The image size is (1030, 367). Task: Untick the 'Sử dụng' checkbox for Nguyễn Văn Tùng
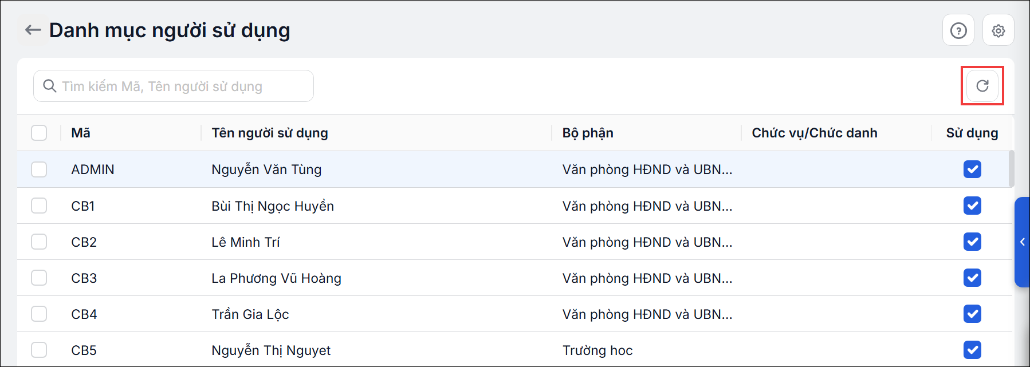[972, 169]
